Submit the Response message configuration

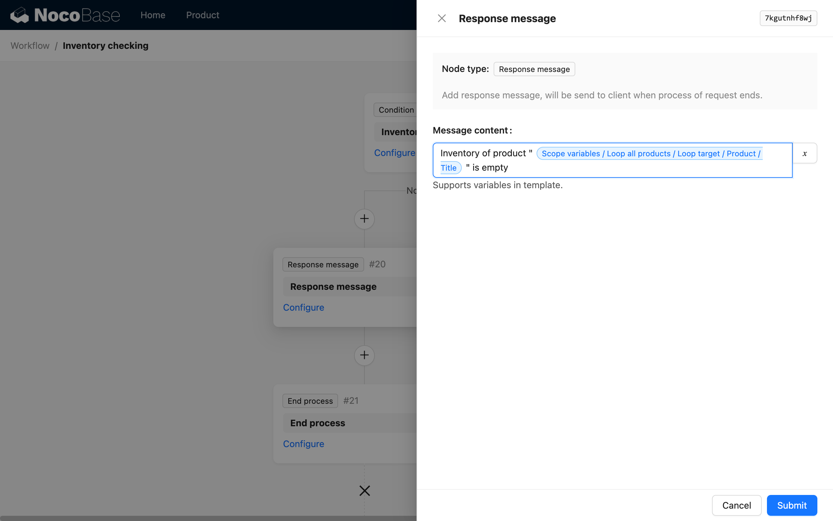tap(791, 505)
